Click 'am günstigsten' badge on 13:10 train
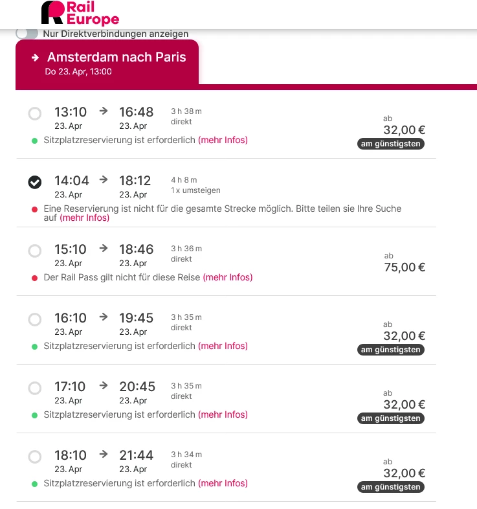477x509 pixels. pyautogui.click(x=391, y=144)
